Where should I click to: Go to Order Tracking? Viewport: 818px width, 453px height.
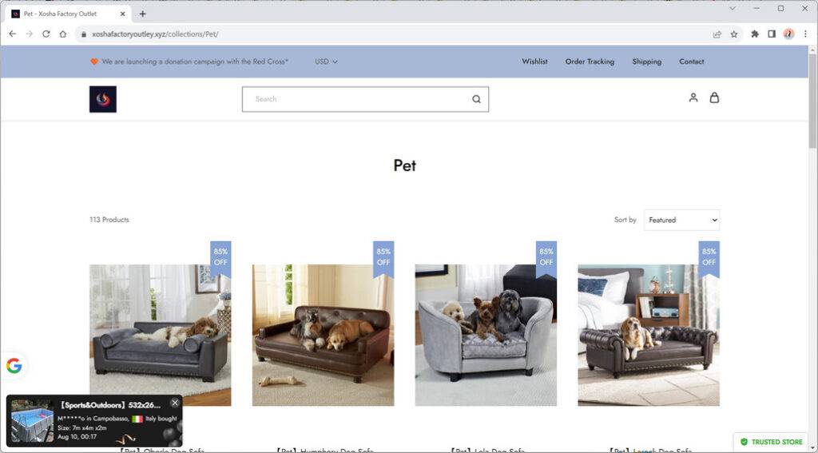pos(590,62)
